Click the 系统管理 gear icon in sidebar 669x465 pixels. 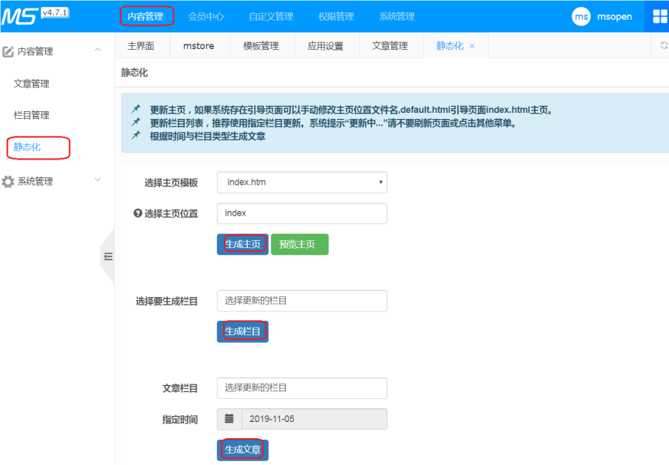point(8,182)
